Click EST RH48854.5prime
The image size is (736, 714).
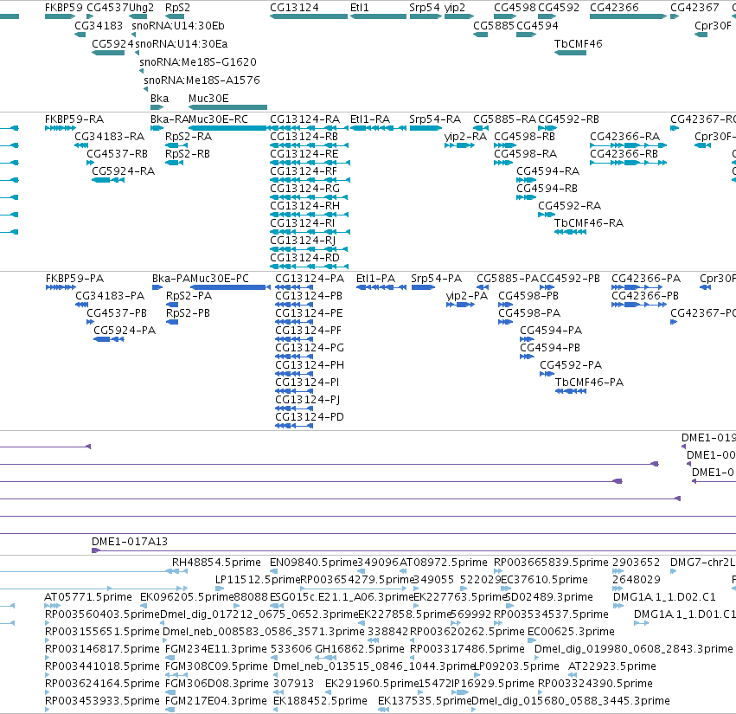216,563
